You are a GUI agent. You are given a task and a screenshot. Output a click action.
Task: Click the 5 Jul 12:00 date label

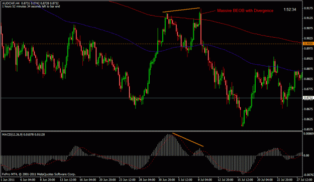(x=185, y=179)
